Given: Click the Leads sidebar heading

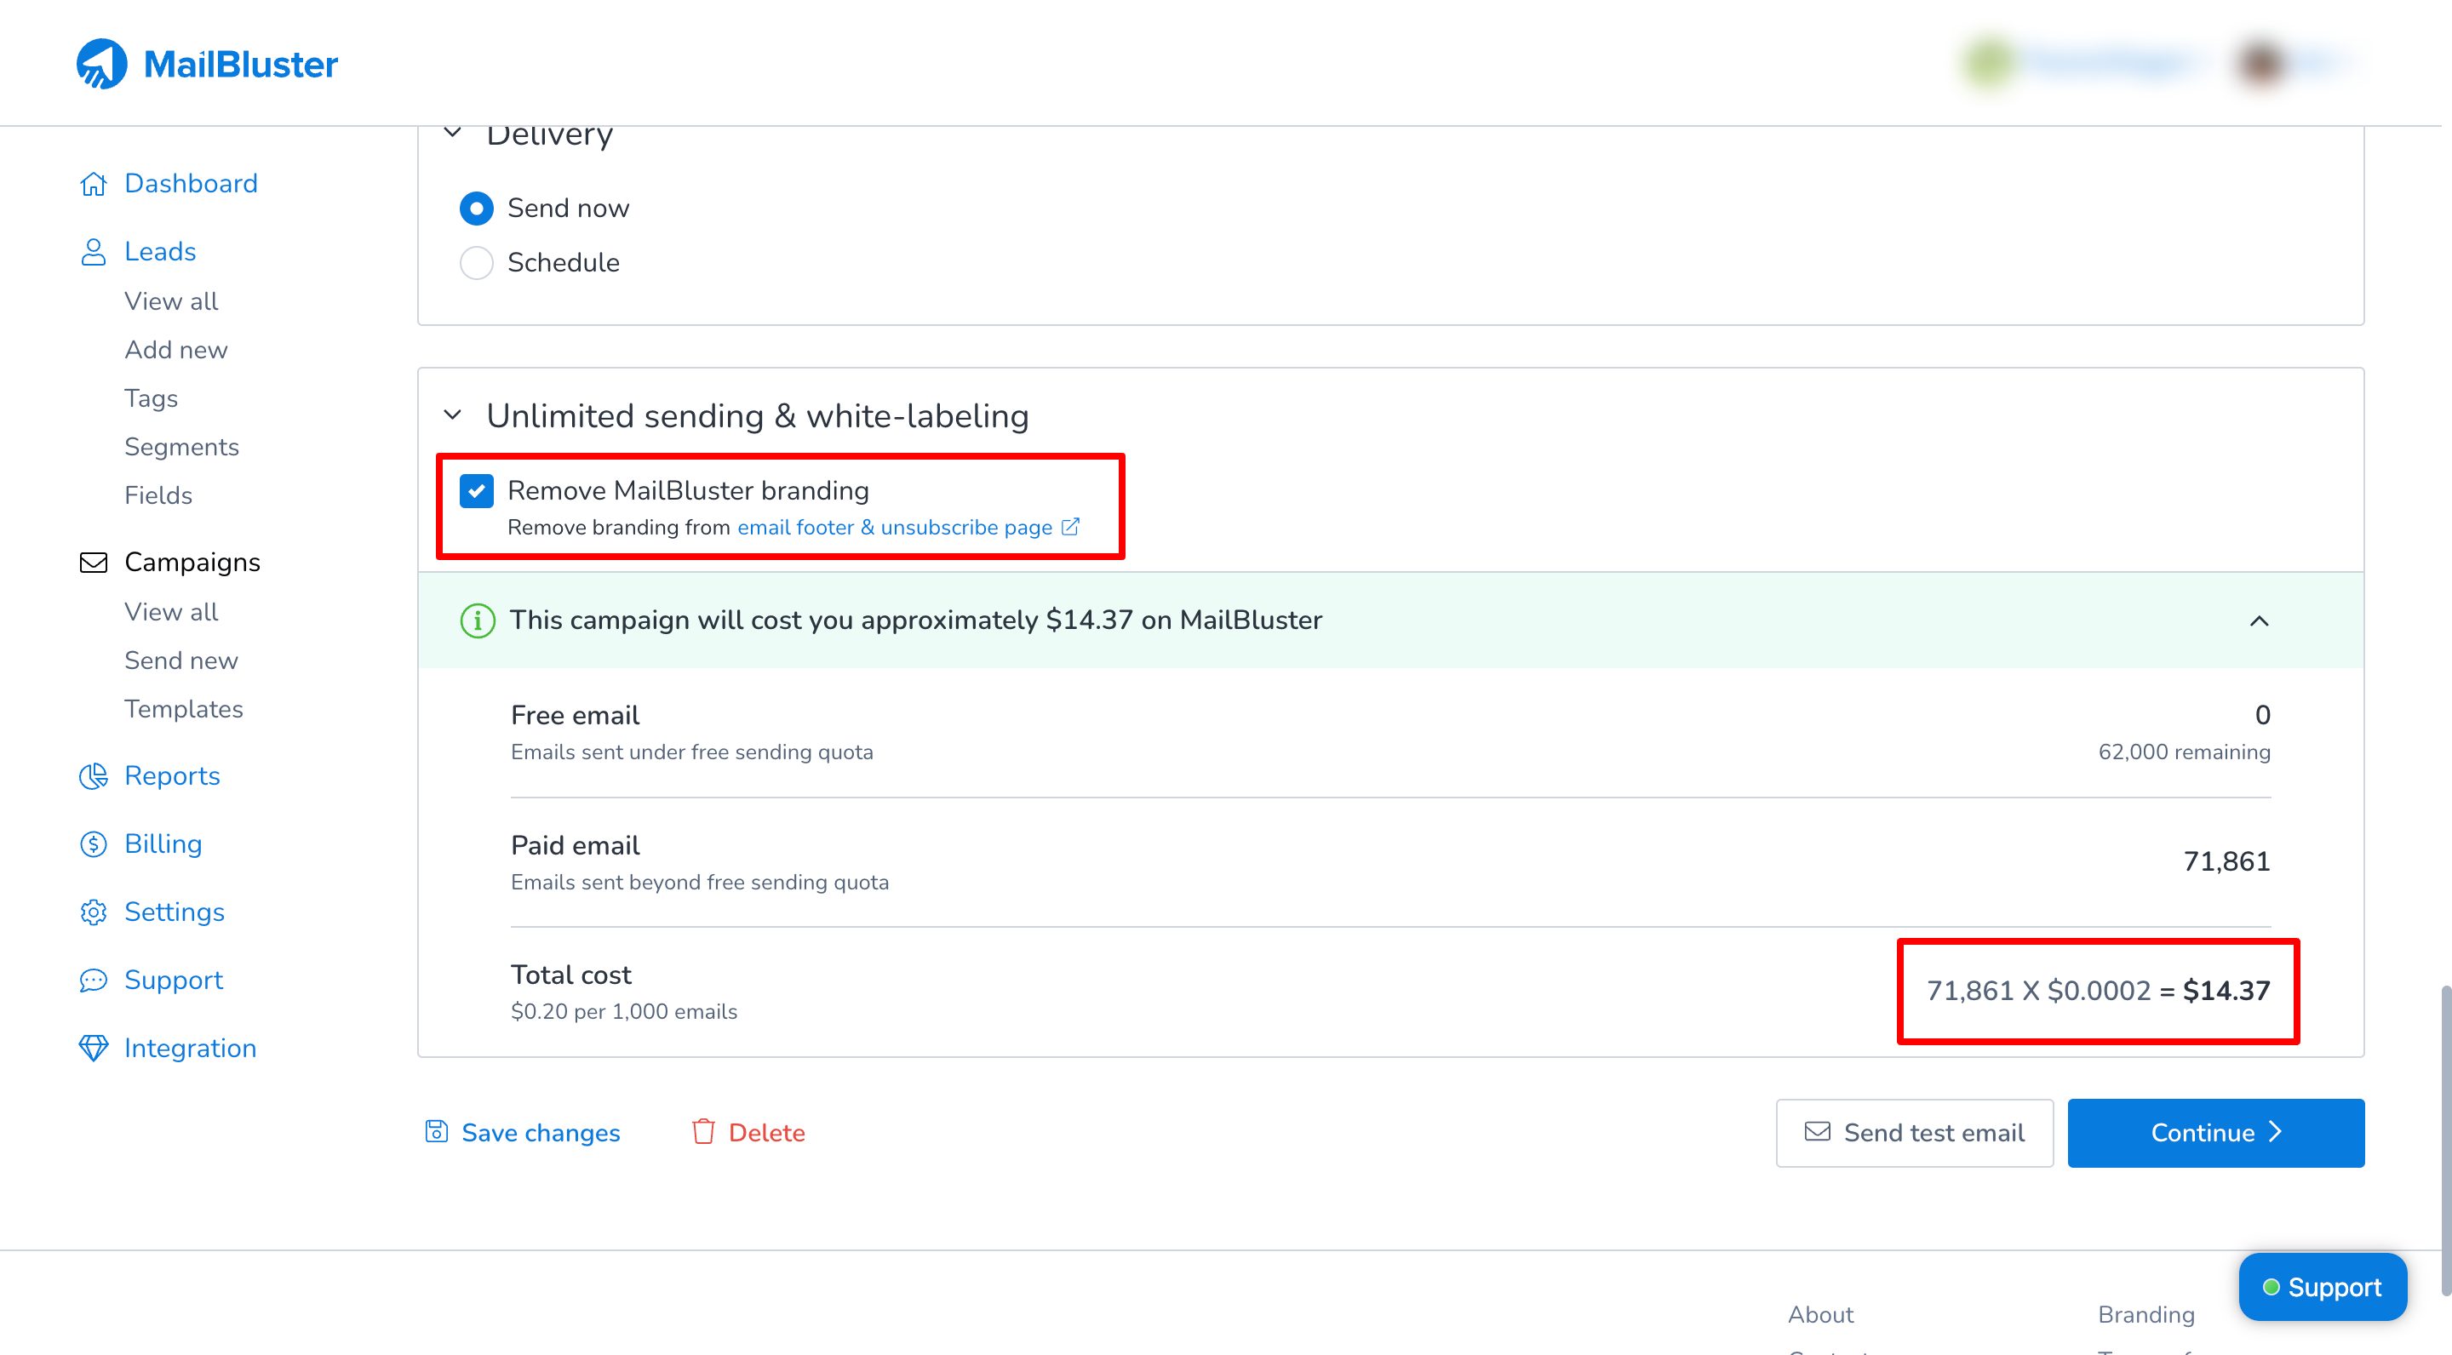Looking at the screenshot, I should [x=160, y=252].
